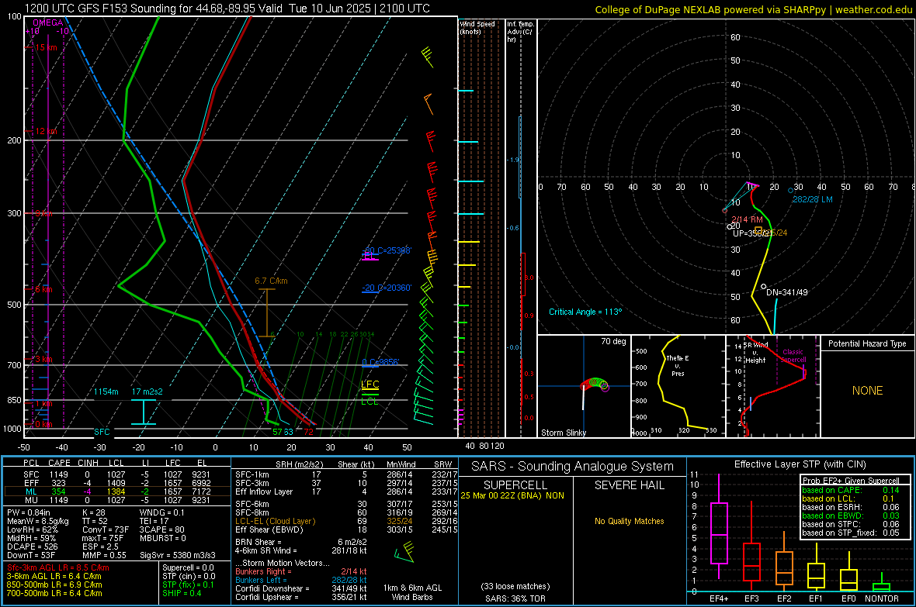Click 'Classic Supercell' label in SR Wind inset
Image resolution: width=916 pixels, height=607 pixels.
coord(793,356)
